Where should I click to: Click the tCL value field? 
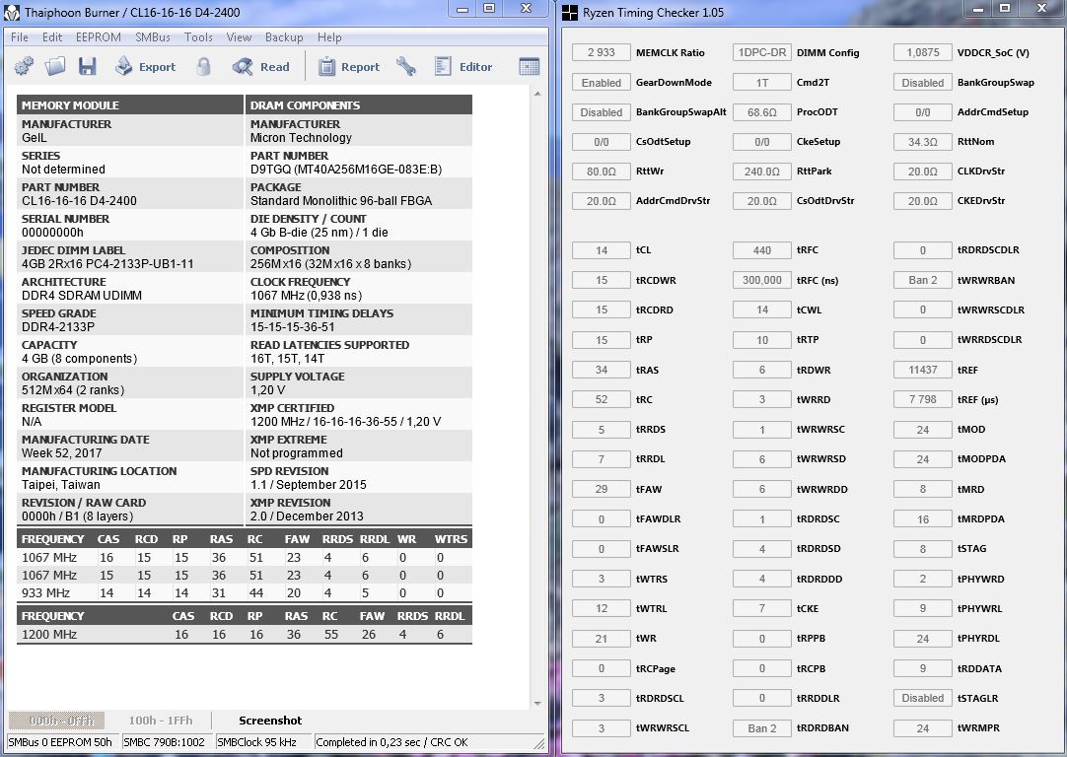click(601, 250)
